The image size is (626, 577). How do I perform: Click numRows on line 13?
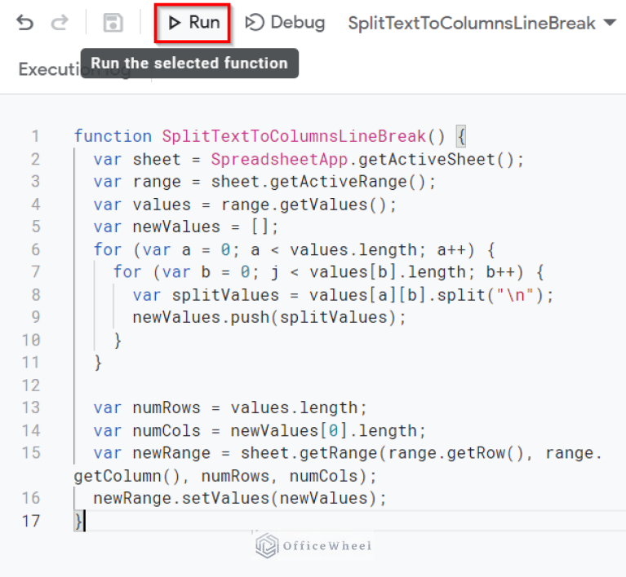166,408
